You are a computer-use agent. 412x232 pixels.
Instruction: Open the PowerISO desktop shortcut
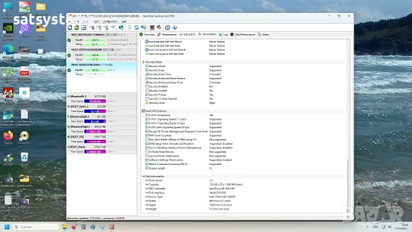(24, 137)
